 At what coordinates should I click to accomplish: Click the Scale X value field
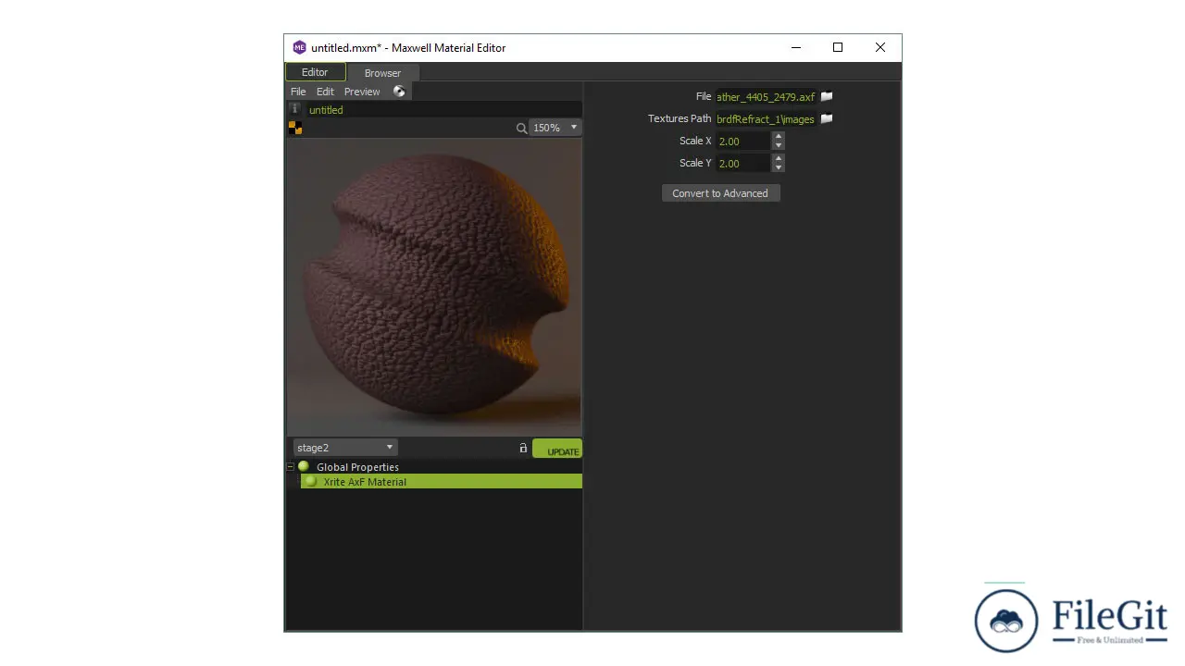[x=743, y=141]
